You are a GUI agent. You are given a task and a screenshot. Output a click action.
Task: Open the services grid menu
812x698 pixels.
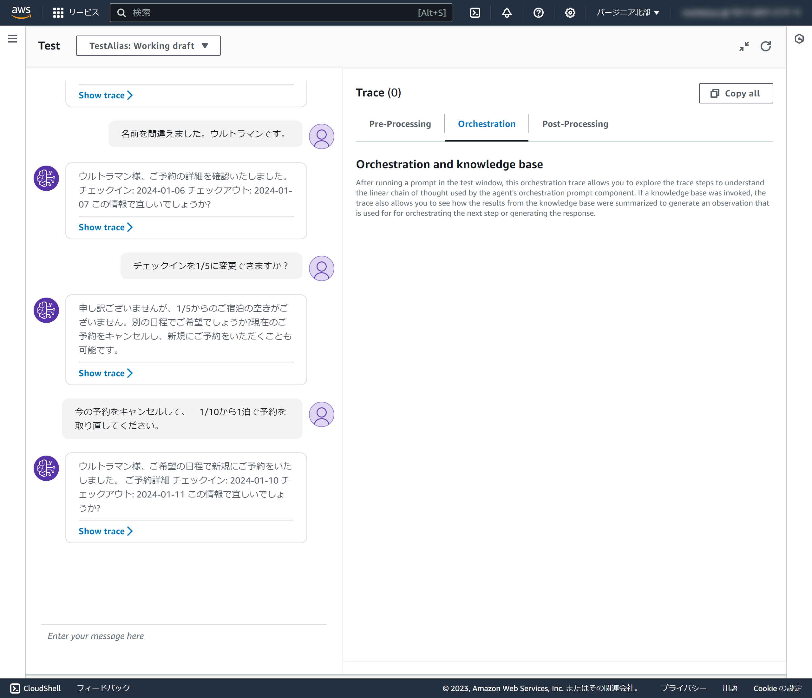coord(58,13)
